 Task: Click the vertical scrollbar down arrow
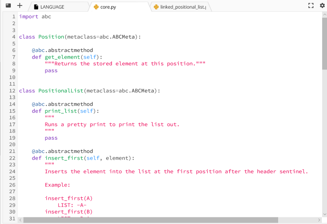[x=324, y=214]
